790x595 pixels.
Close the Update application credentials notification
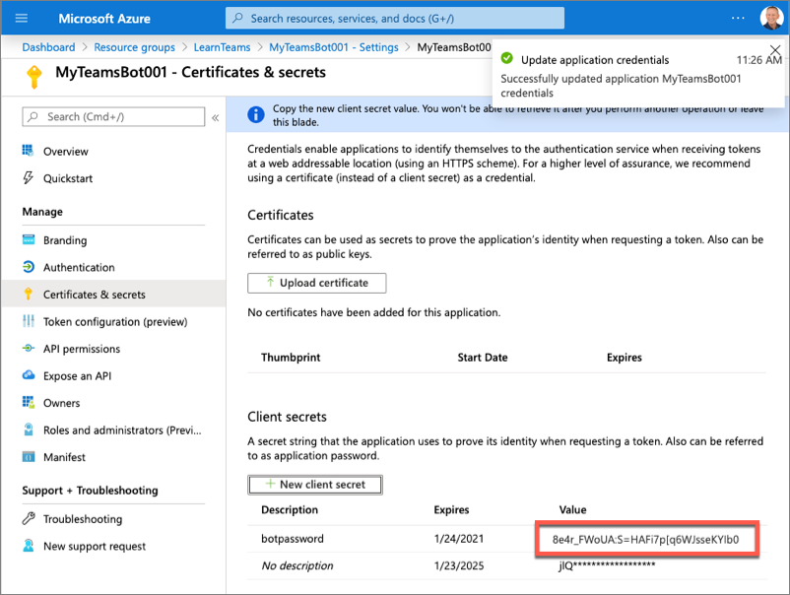coord(775,50)
